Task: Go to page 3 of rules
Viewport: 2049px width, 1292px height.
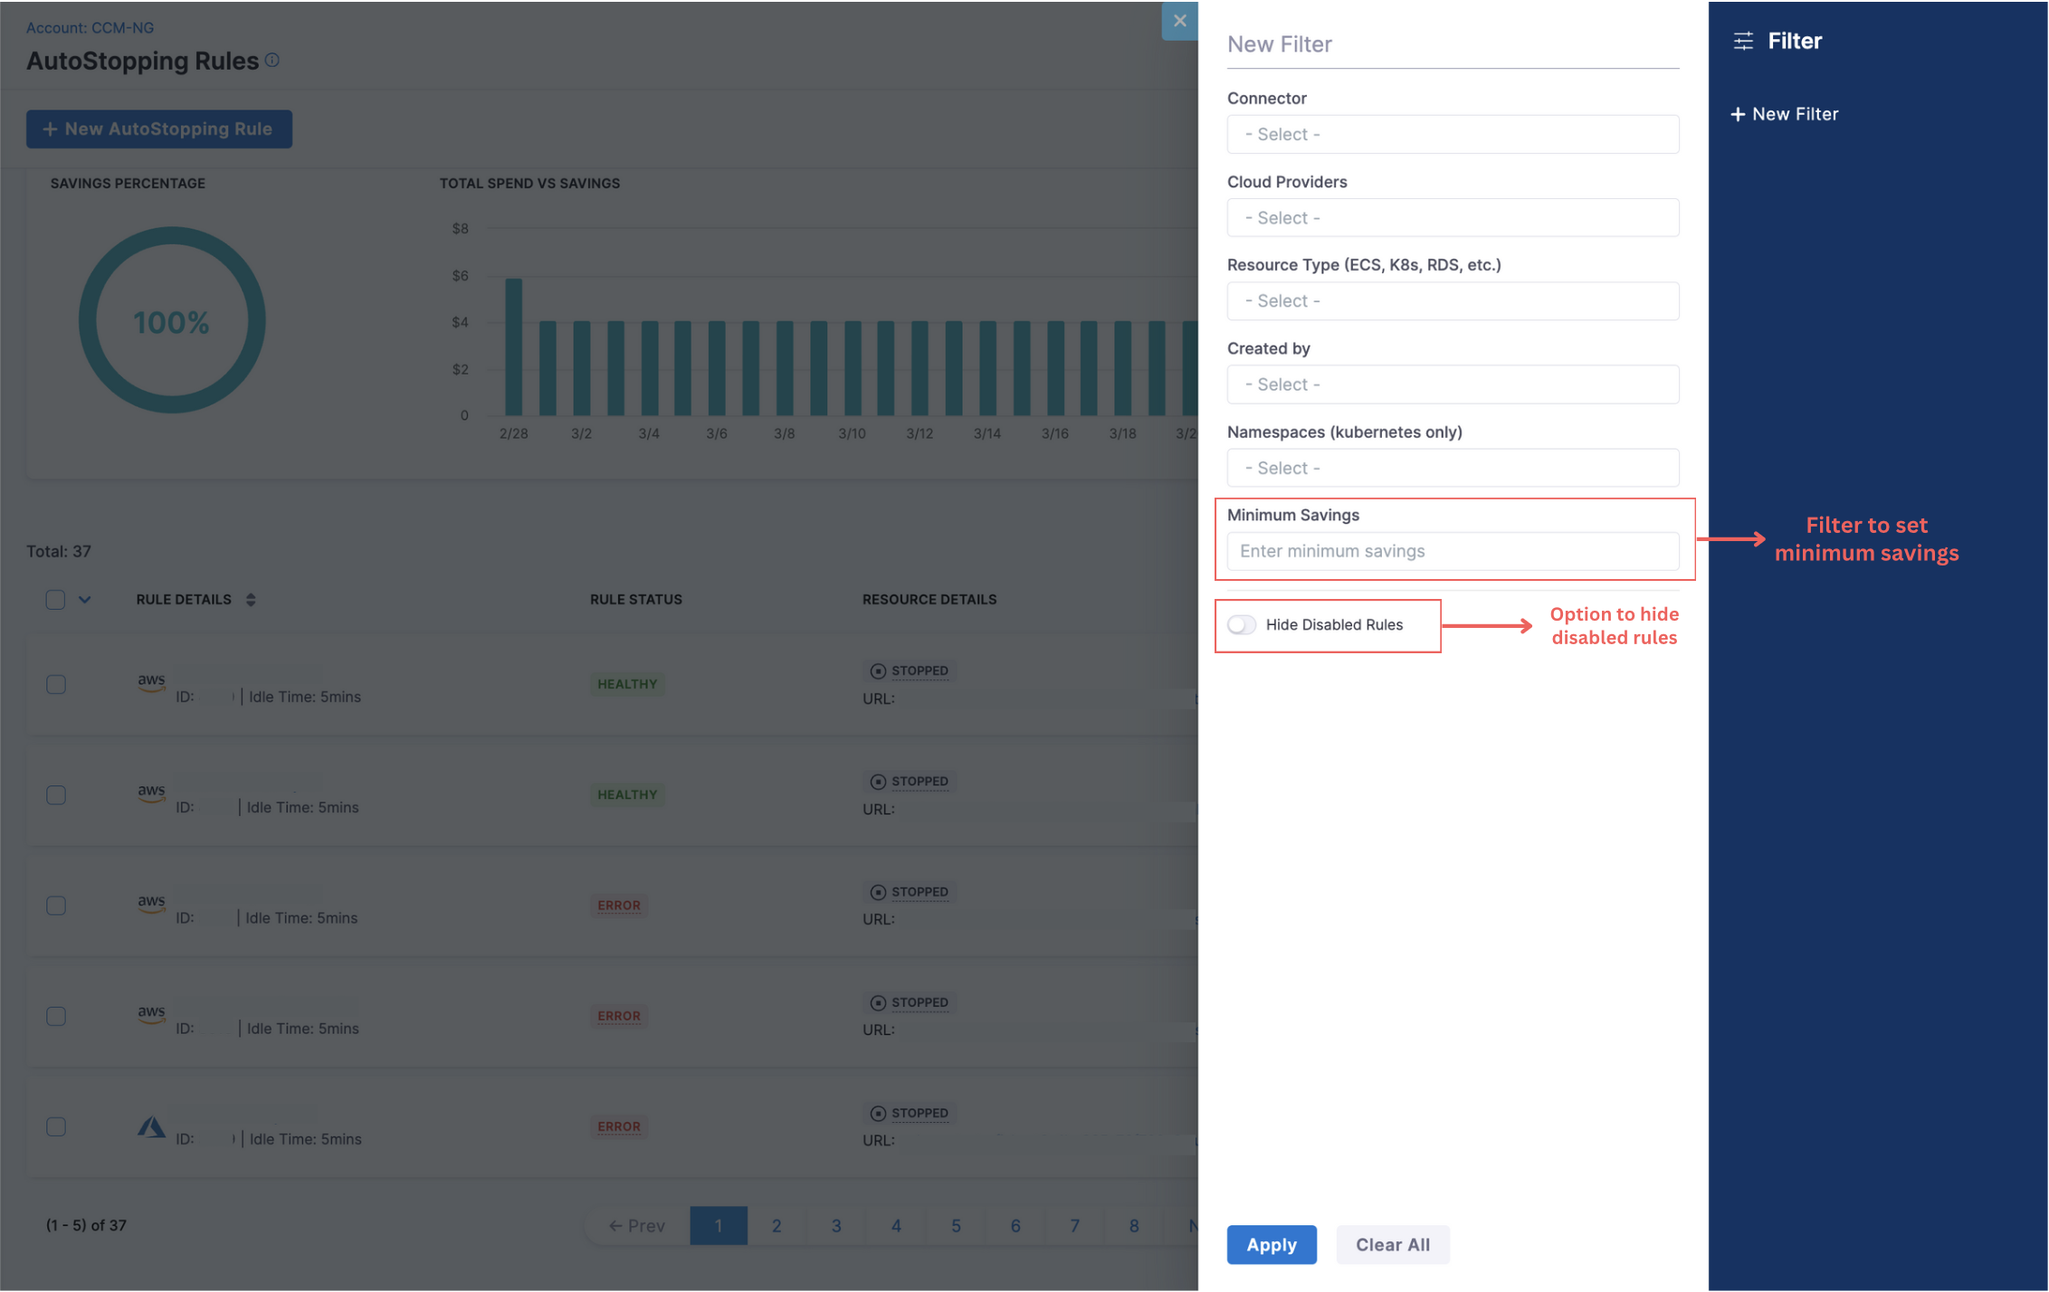Action: pyautogui.click(x=835, y=1225)
